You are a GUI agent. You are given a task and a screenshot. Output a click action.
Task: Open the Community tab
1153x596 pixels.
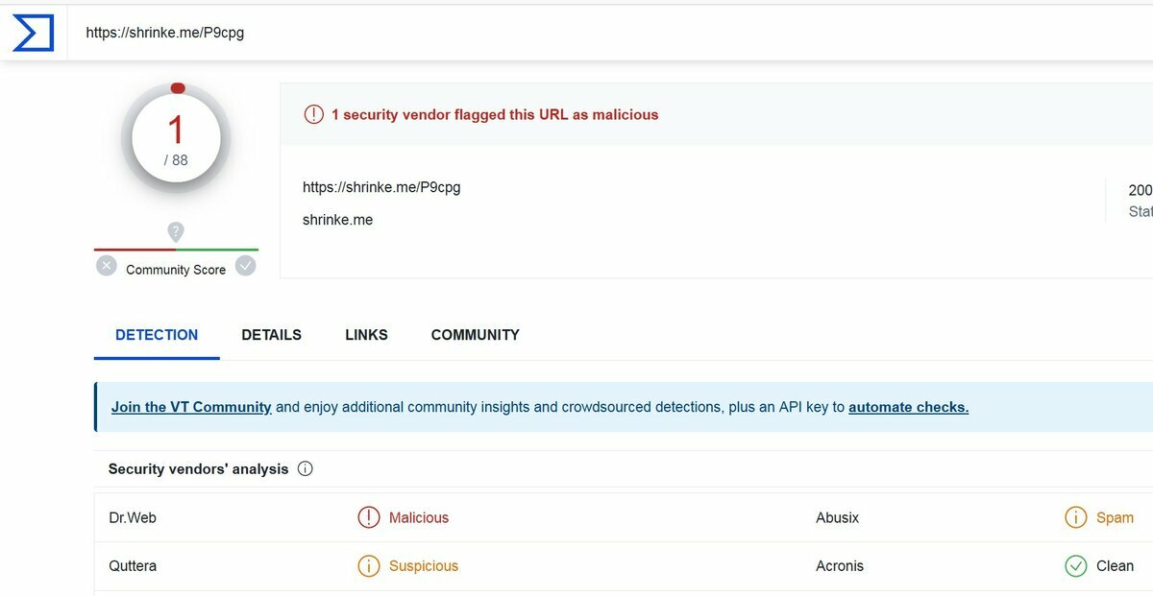475,335
